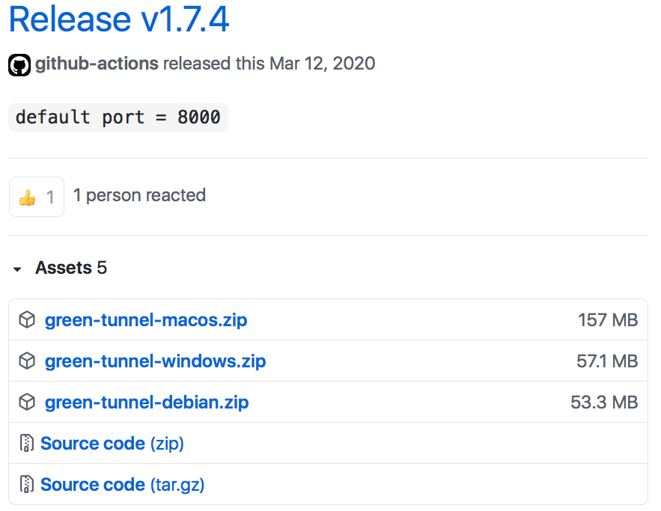661x511 pixels.
Task: Download green-tunnel-windows.zip
Action: (155, 361)
